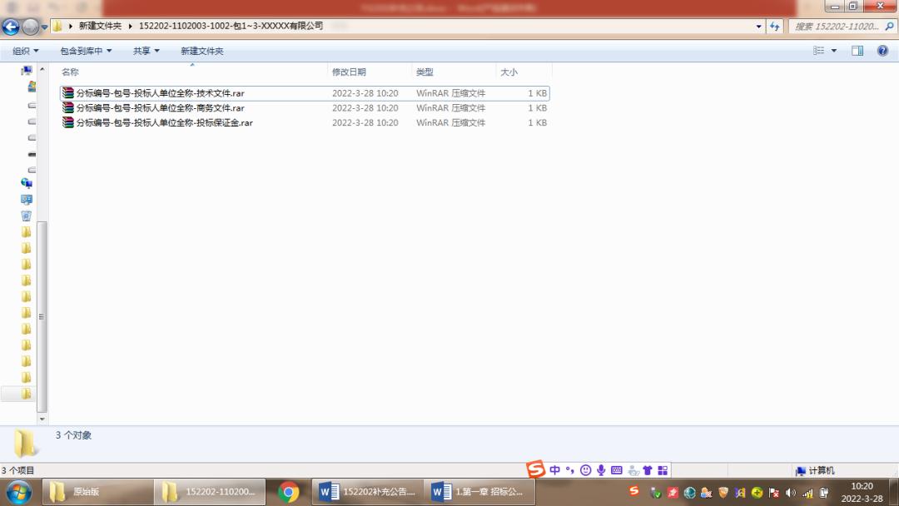This screenshot has width=899, height=506.
Task: Toggle the preview pane button
Action: 857,51
